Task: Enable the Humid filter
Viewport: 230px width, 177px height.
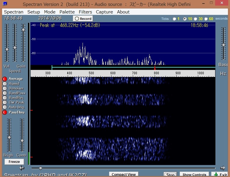Action: tap(5, 84)
